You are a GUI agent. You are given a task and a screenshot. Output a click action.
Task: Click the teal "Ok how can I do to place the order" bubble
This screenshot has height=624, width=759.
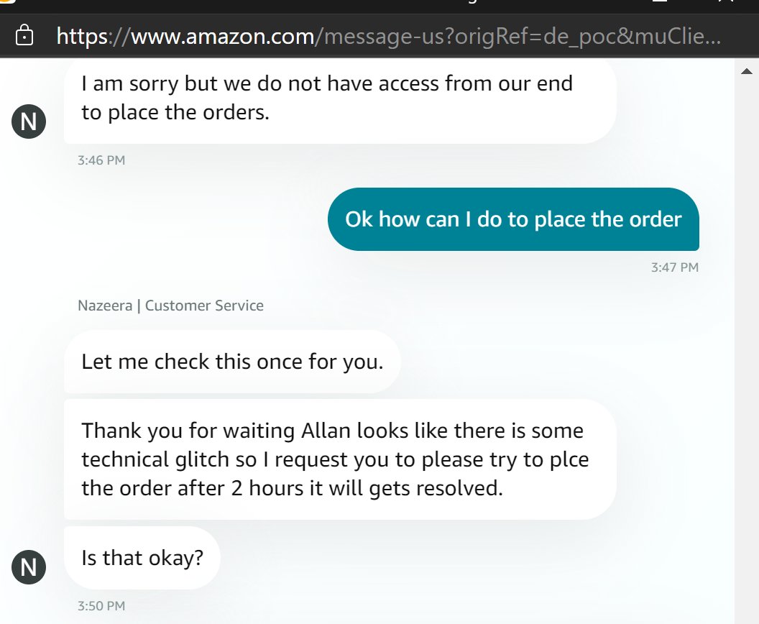513,219
